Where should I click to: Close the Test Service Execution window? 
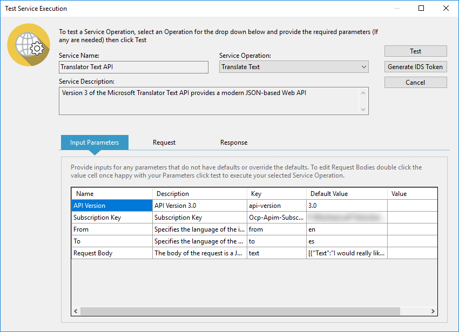pos(446,8)
